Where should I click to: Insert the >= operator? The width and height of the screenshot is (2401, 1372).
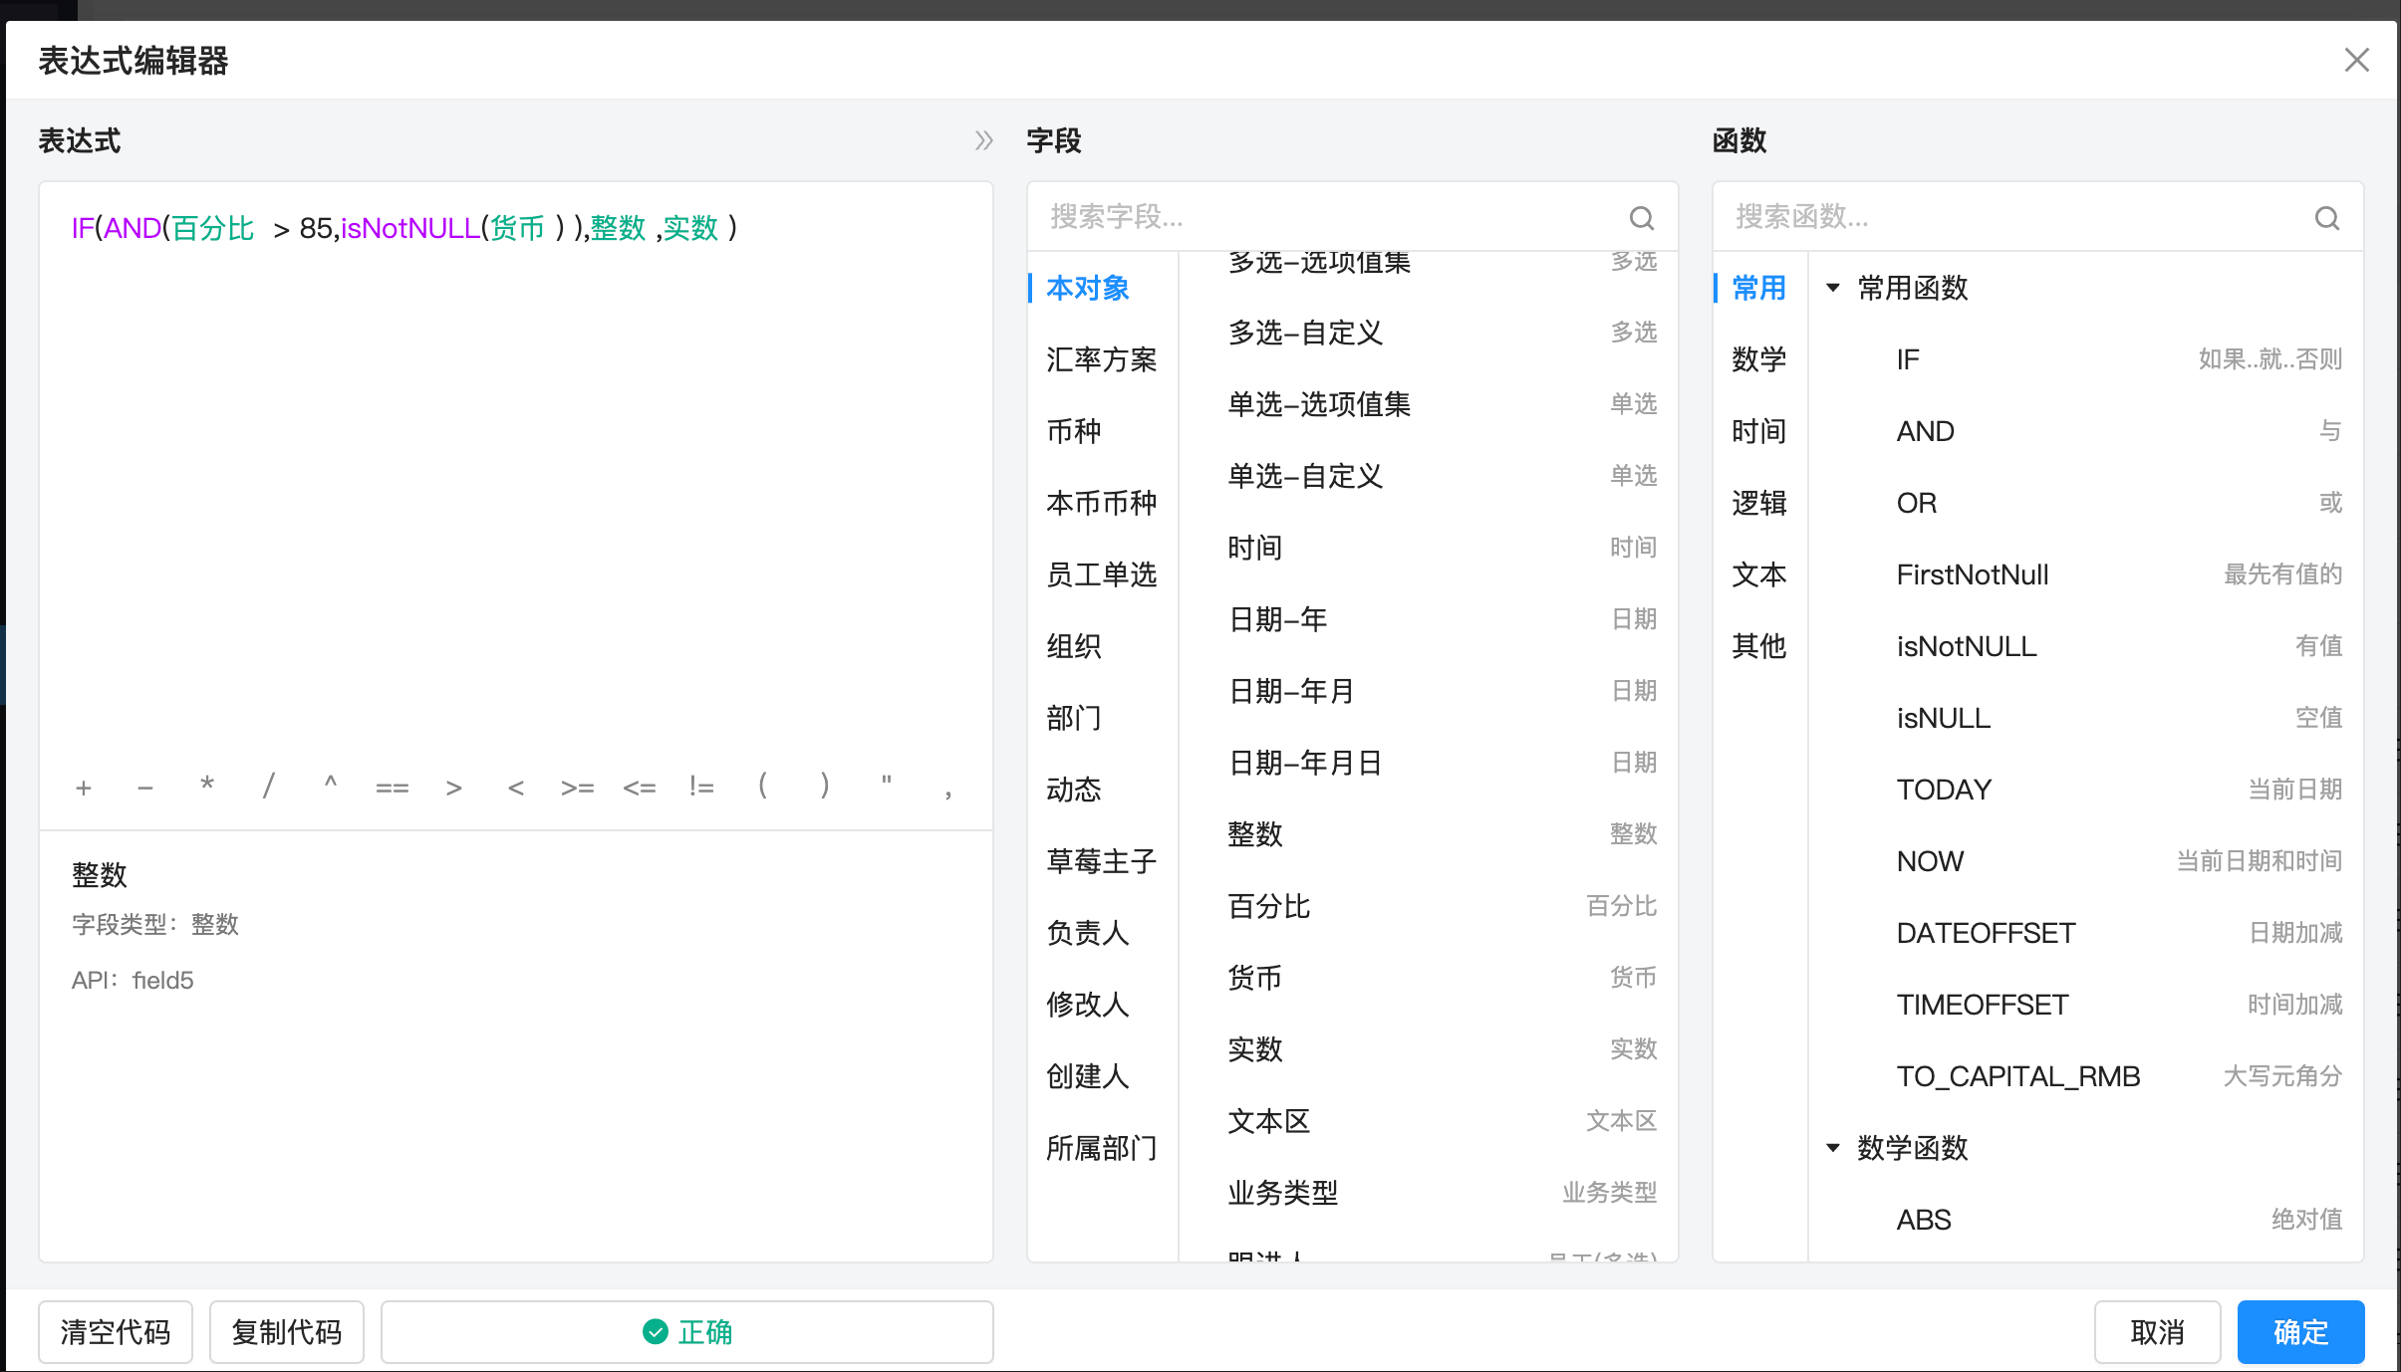[x=578, y=788]
